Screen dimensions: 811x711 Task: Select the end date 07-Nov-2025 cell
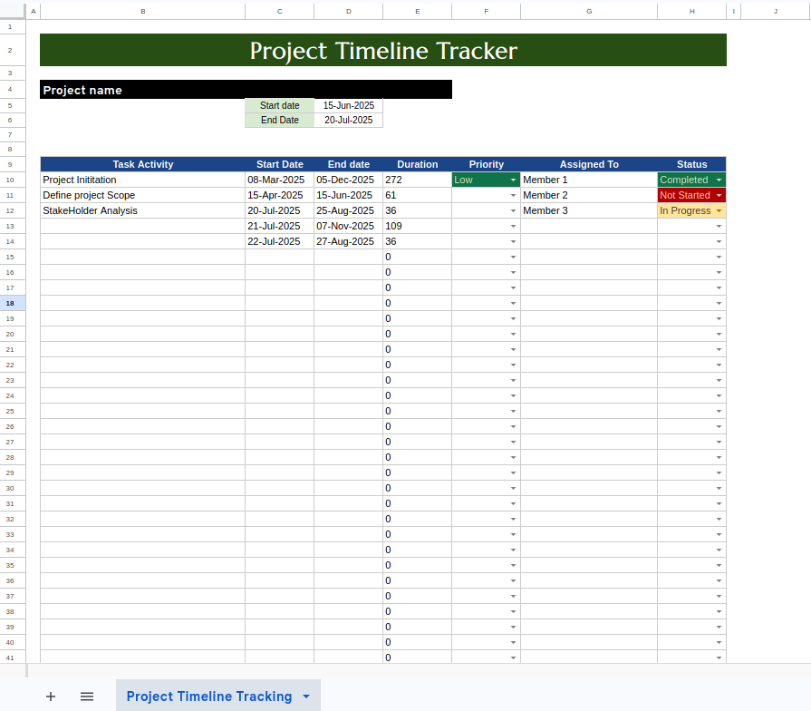tap(348, 226)
